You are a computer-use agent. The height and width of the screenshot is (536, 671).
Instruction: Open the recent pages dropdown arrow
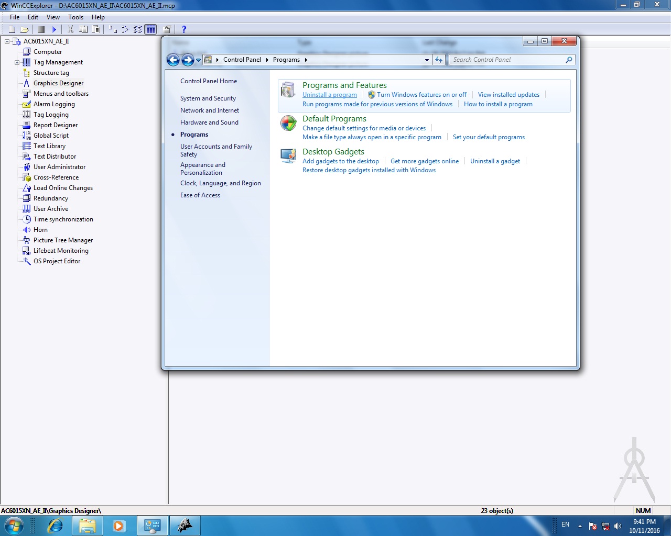pos(199,60)
